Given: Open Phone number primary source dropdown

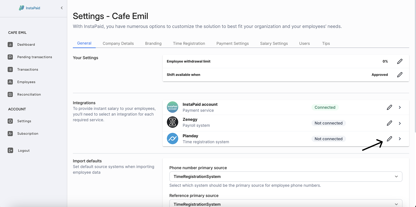Looking at the screenshot, I should pos(285,176).
